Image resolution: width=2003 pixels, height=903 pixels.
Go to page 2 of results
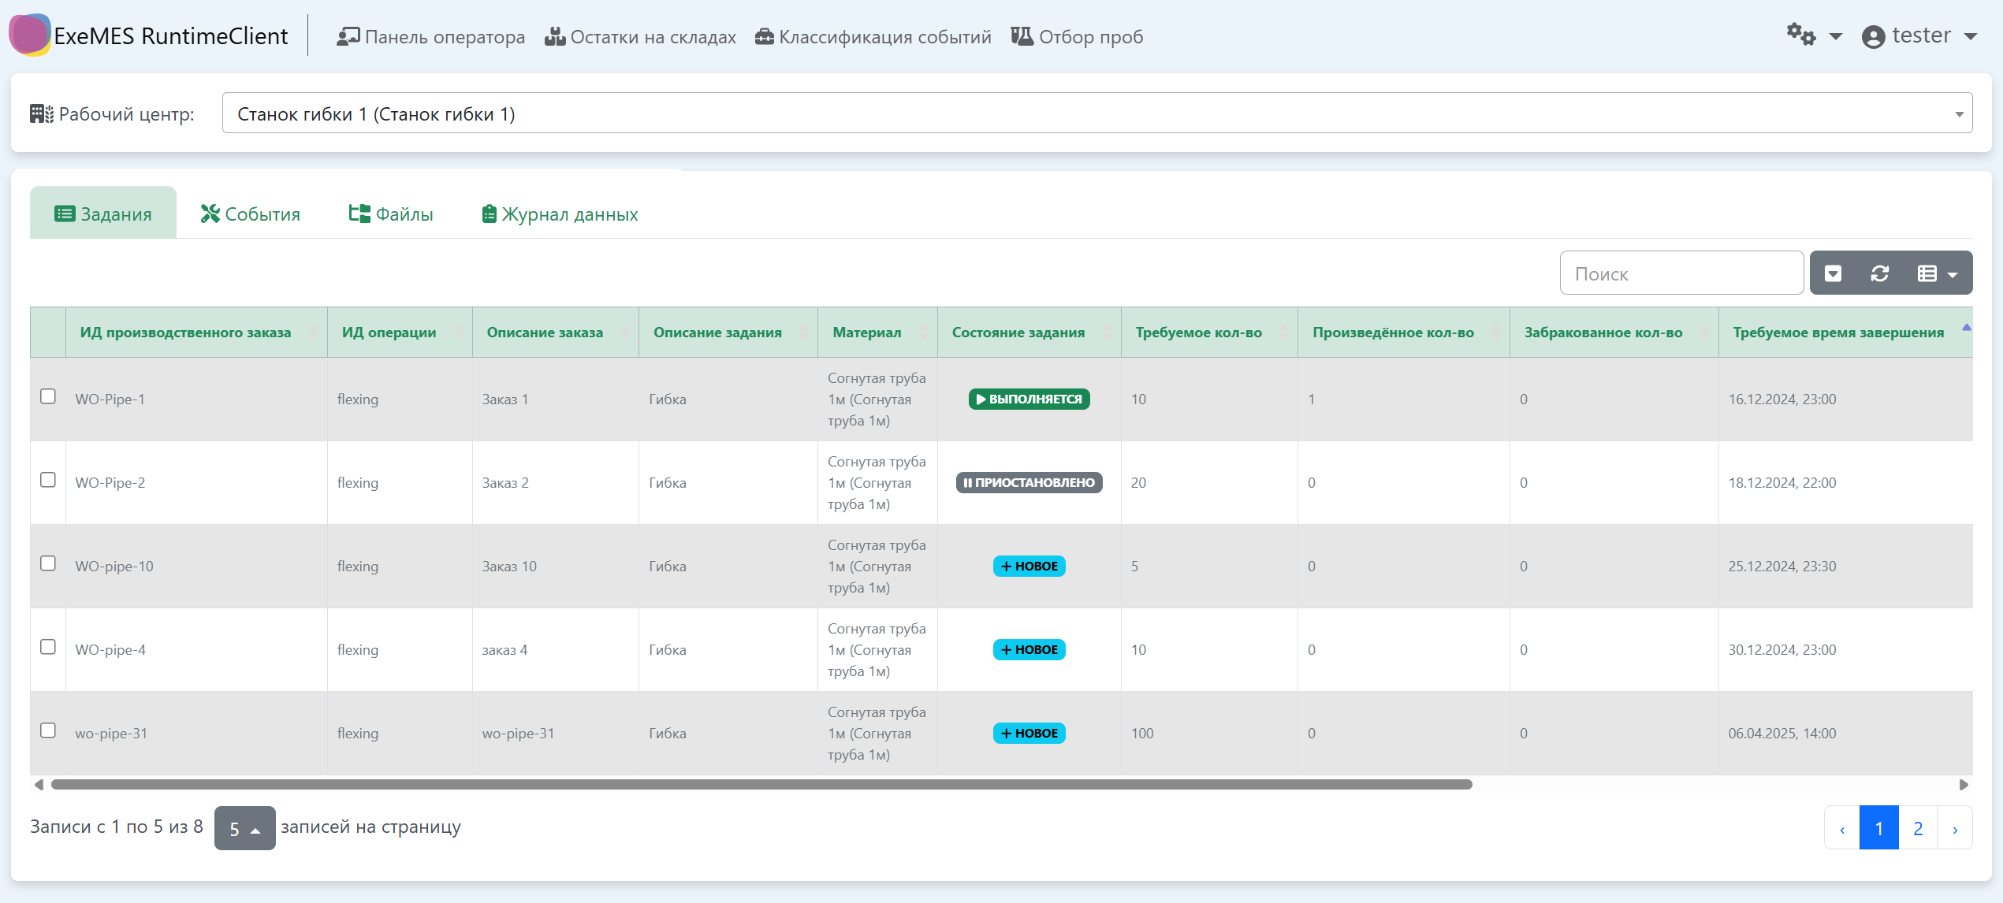point(1918,828)
